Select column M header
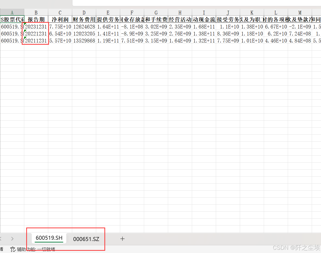321x253 pixels. pyautogui.click(x=300, y=12)
